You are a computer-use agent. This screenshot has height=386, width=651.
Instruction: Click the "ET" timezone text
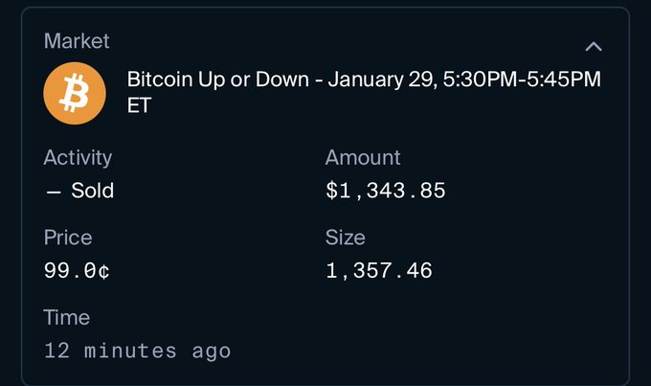pyautogui.click(x=139, y=105)
